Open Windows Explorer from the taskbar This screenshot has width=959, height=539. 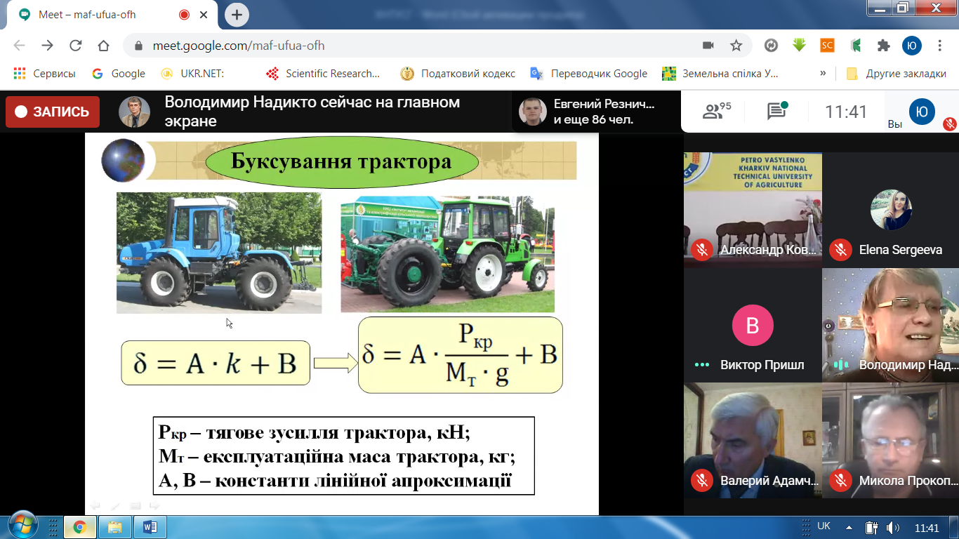pyautogui.click(x=114, y=527)
